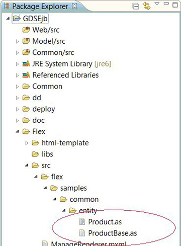Click the libs folder icon
Image resolution: width=181 pixels, height=246 pixels.
[x=36, y=154]
